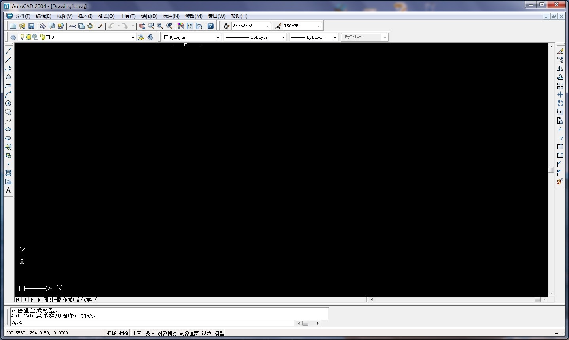Open the linetype ByLayer dropdown

(283, 37)
